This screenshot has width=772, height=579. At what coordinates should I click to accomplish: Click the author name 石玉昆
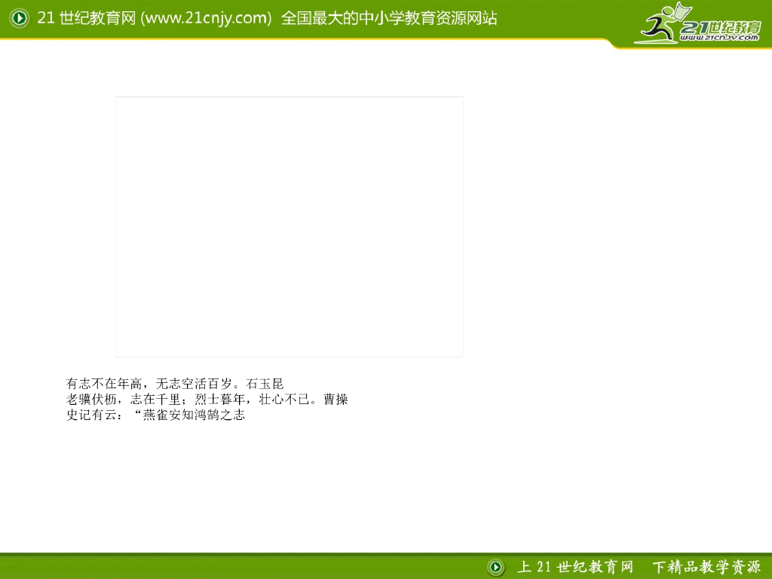click(x=265, y=384)
